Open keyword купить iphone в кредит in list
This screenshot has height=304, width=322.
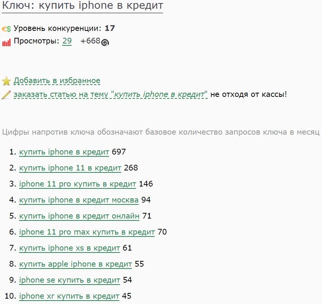(64, 152)
